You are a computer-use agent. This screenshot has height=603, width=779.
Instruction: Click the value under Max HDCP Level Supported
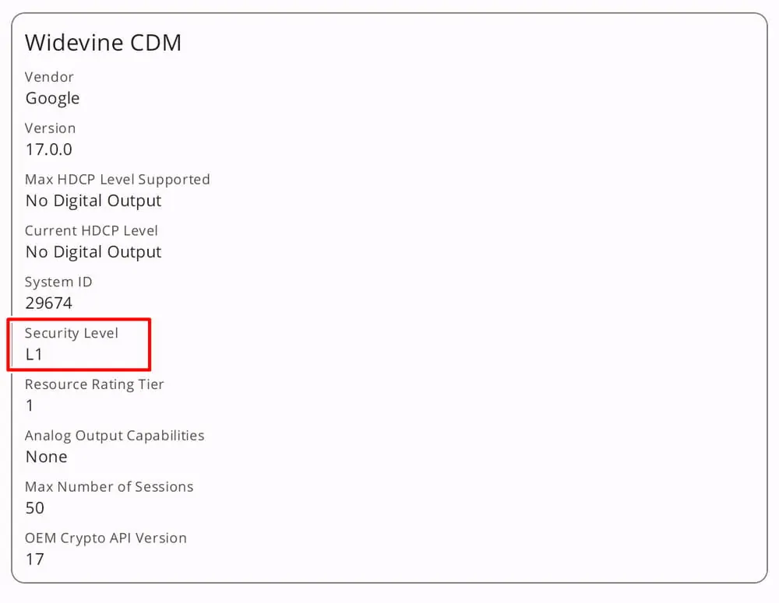pos(93,201)
